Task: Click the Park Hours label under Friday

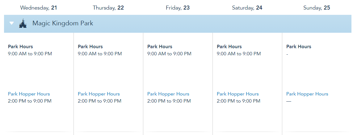Action: (x=160, y=47)
